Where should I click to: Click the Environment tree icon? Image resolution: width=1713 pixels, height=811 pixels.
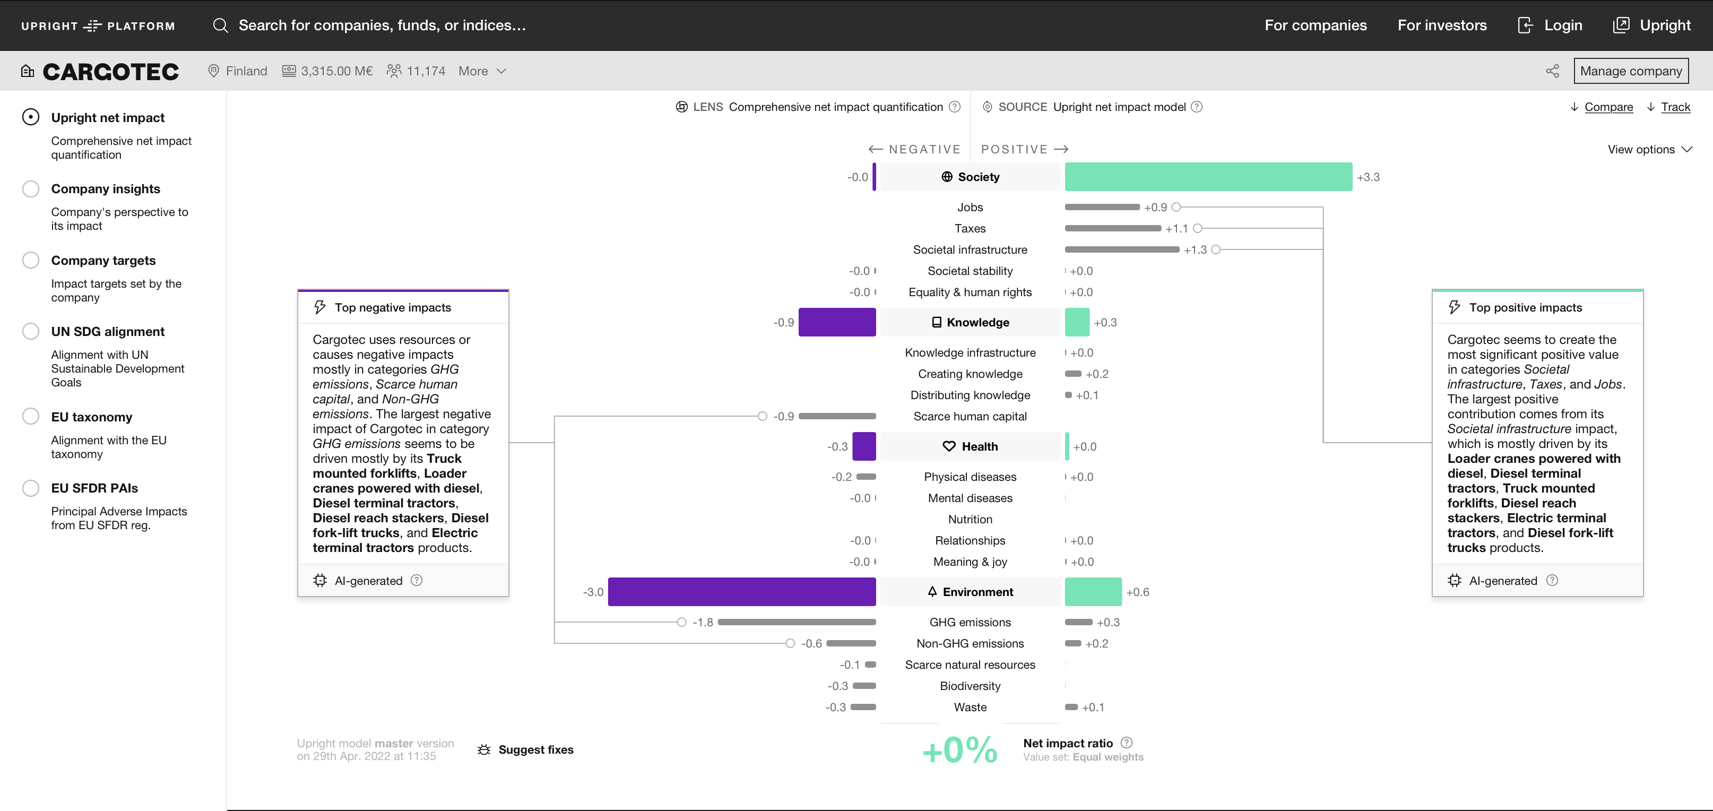point(932,592)
